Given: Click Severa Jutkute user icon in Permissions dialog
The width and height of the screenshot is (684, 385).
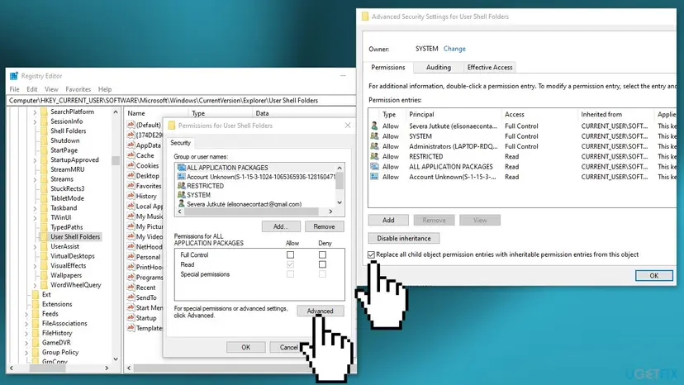Looking at the screenshot, I should [x=182, y=204].
